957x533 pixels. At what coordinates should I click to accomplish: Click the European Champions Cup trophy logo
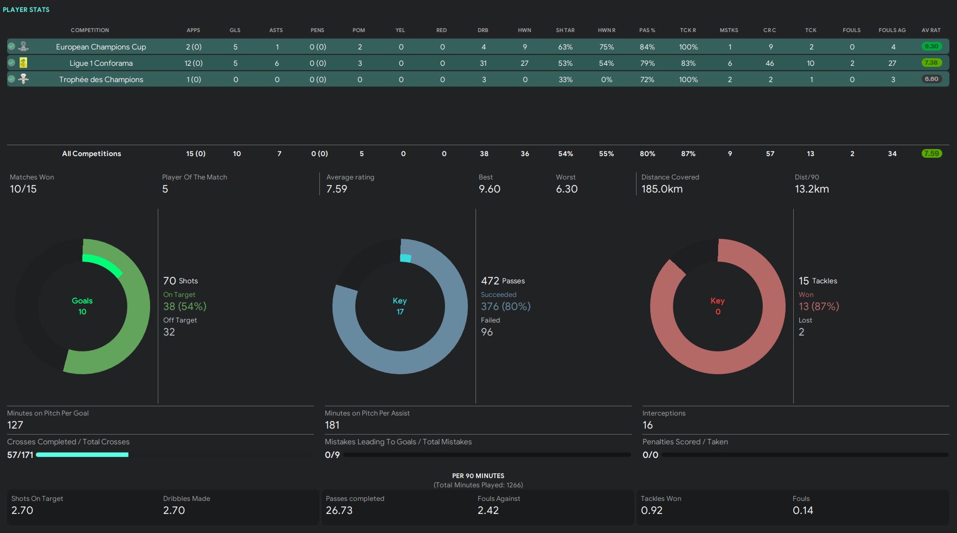(23, 46)
